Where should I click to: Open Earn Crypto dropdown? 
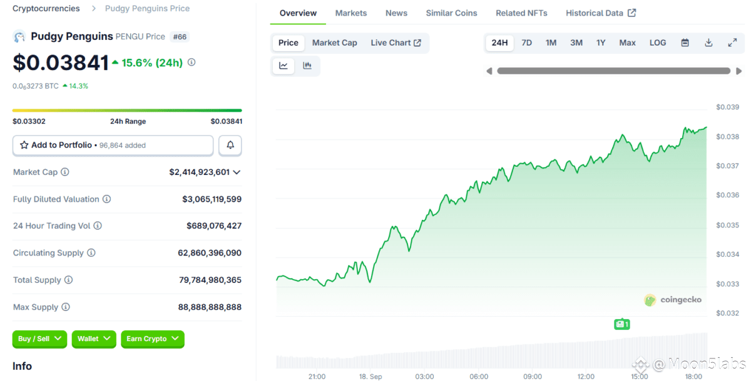coord(153,339)
